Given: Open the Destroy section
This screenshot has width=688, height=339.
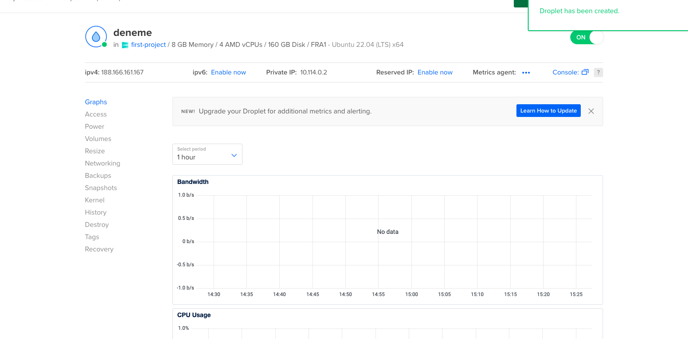Looking at the screenshot, I should pos(97,225).
